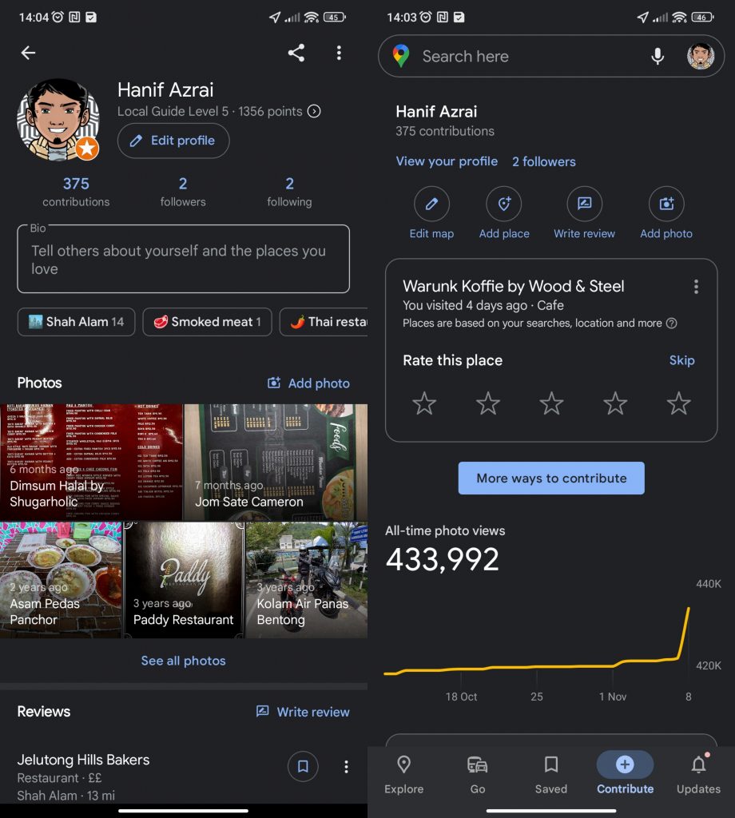This screenshot has height=818, width=735.
Task: Open the 2 followers list on profile
Action: click(183, 192)
